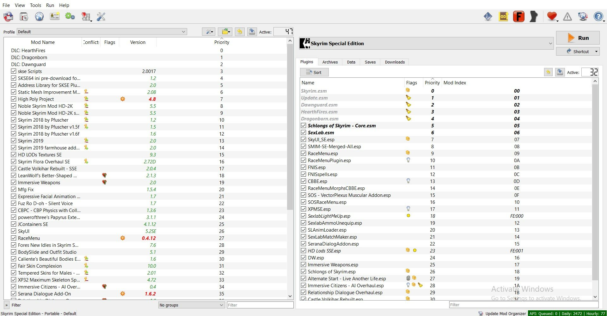Open the tools puzzle piece icon
Image resolution: width=607 pixels, height=316 pixels.
point(86,16)
